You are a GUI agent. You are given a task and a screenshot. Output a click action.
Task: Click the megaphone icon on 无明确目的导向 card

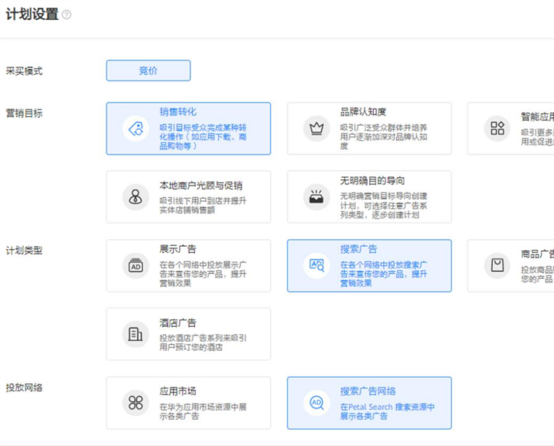316,196
